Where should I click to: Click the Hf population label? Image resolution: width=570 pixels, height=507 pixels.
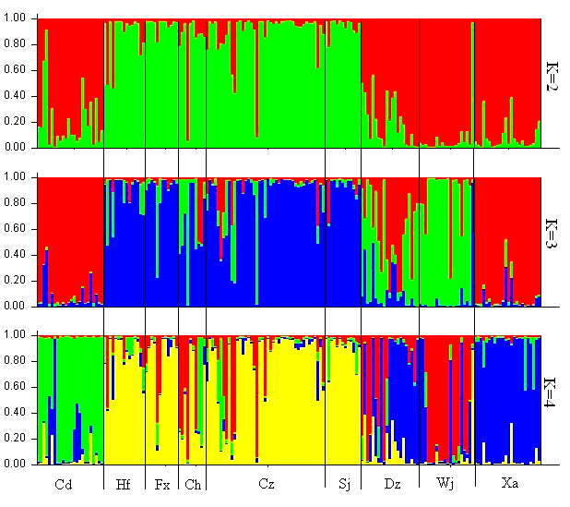123,485
